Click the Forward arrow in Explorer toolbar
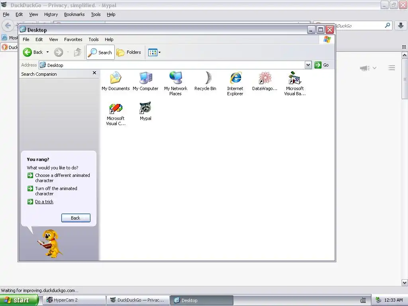The height and width of the screenshot is (306, 408). pyautogui.click(x=59, y=52)
